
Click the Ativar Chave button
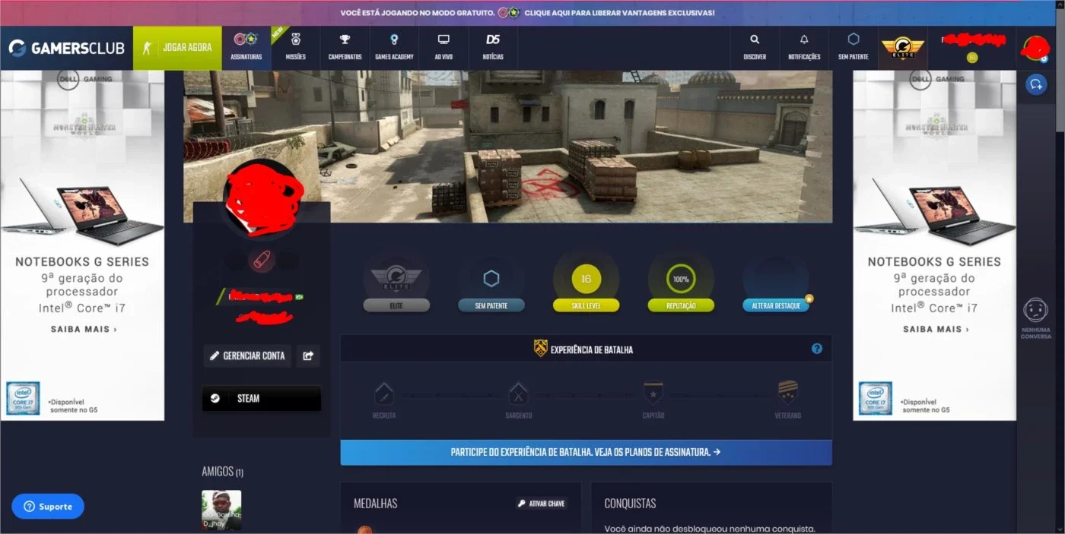pyautogui.click(x=542, y=503)
